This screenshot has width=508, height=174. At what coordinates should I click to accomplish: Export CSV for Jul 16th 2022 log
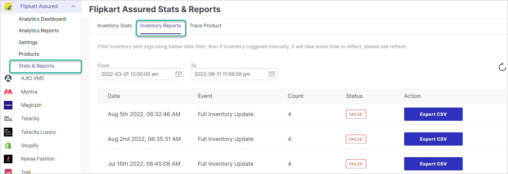coord(433,164)
